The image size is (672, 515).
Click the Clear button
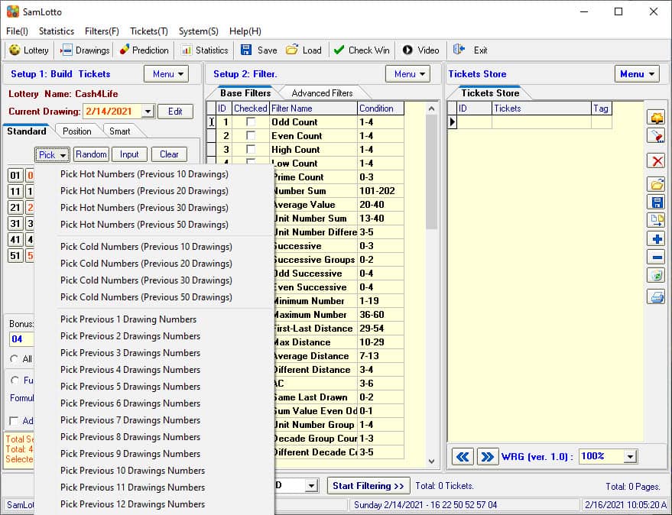click(x=169, y=154)
